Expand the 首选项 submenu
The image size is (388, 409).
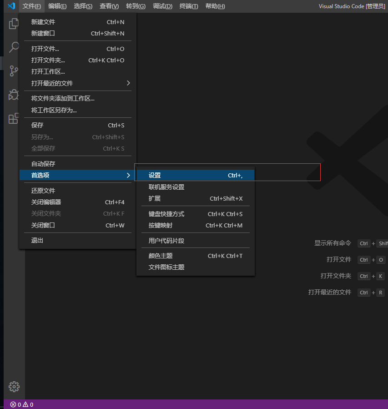78,175
